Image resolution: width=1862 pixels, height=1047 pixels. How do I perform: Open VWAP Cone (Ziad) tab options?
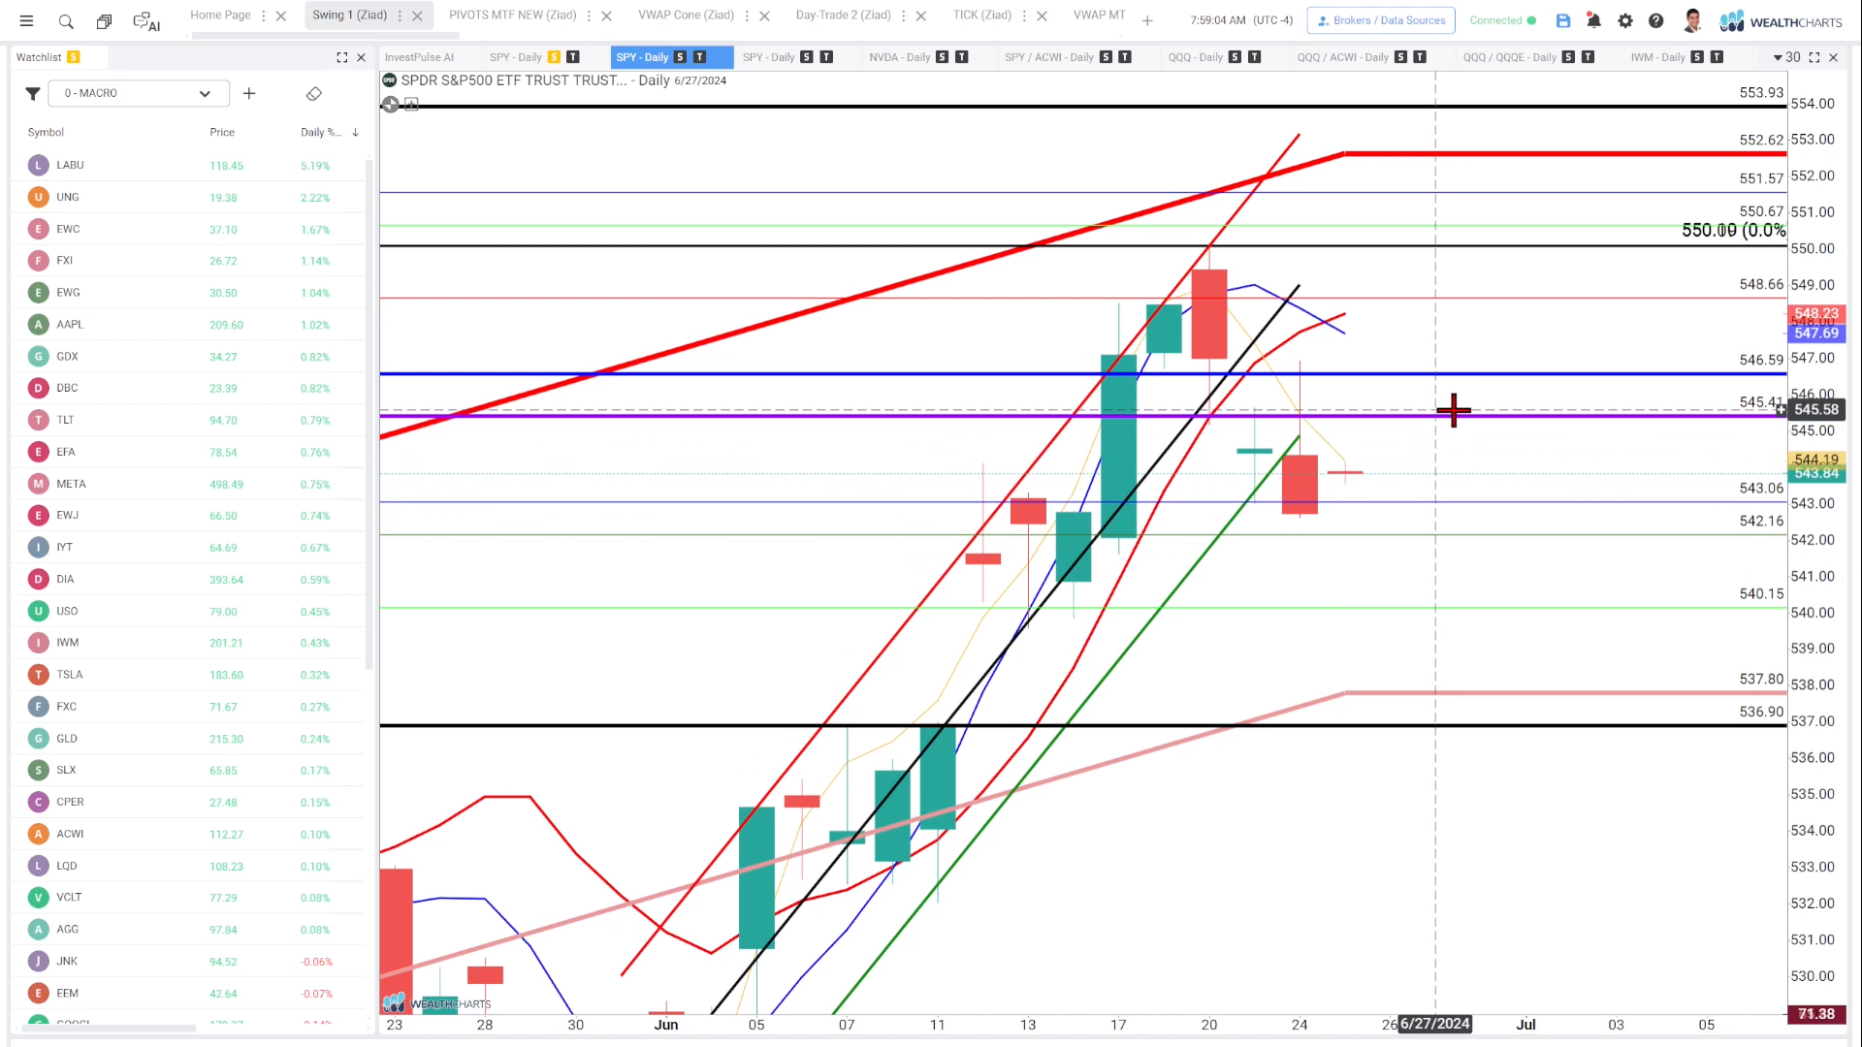pos(747,16)
